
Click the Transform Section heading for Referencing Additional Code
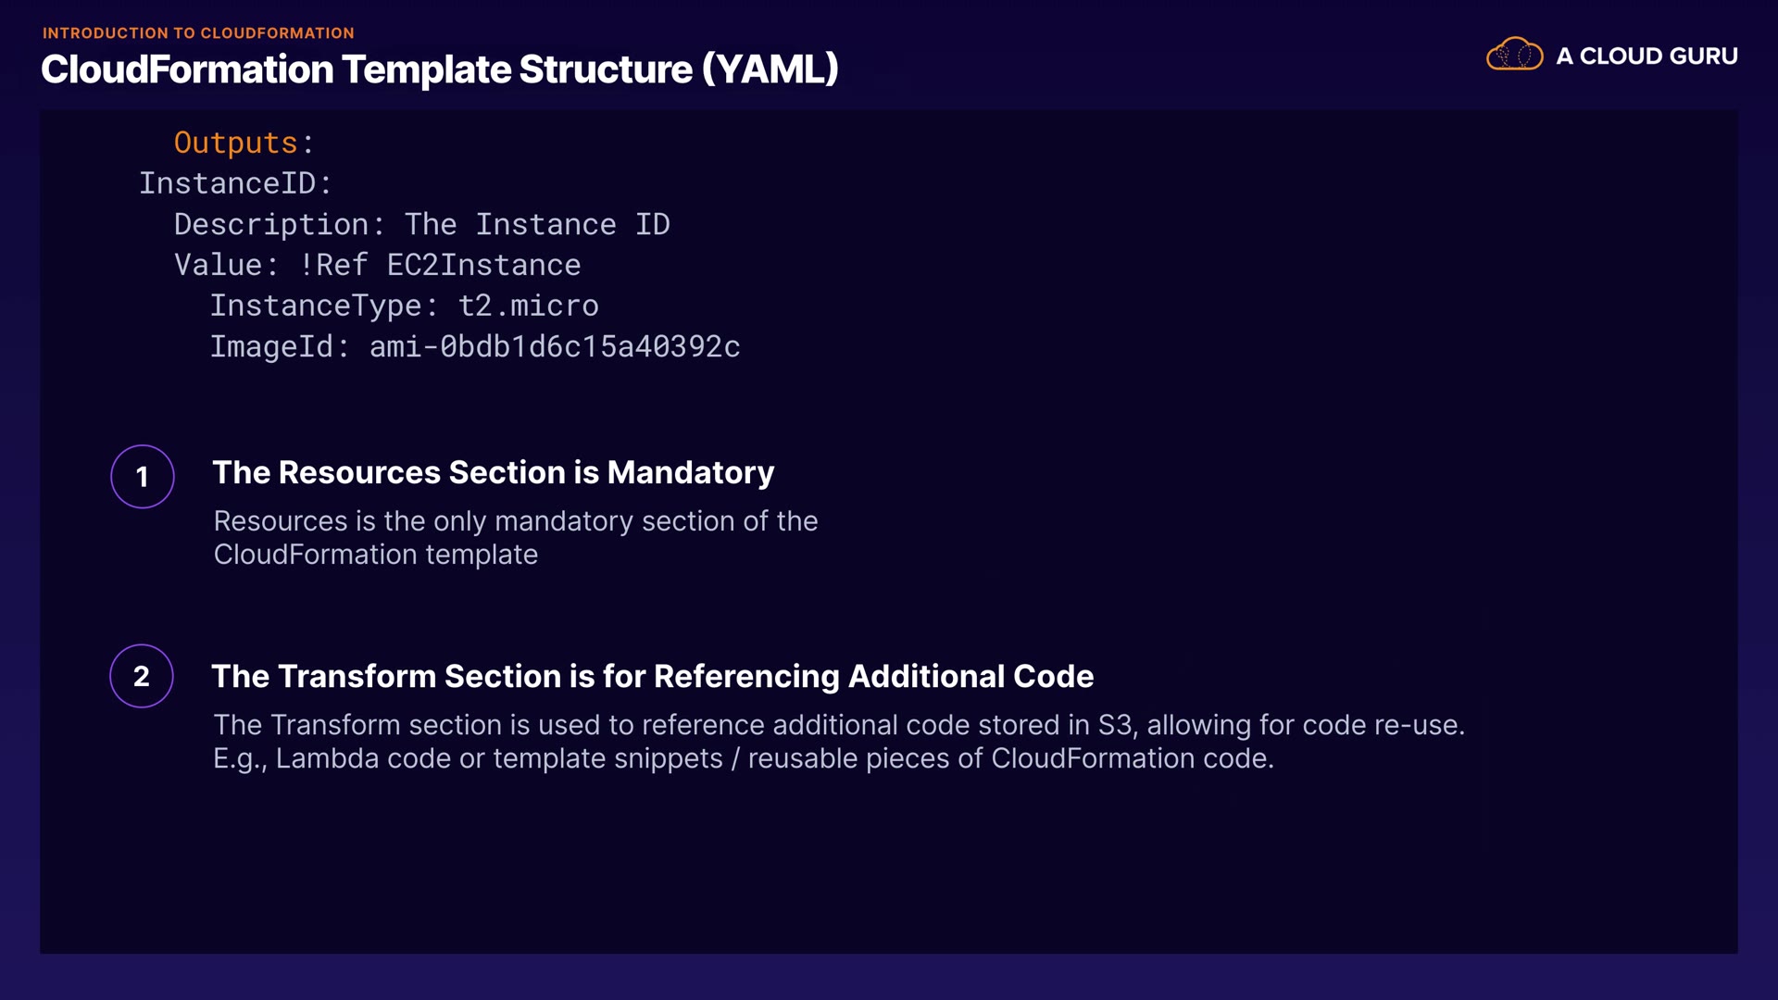(652, 676)
